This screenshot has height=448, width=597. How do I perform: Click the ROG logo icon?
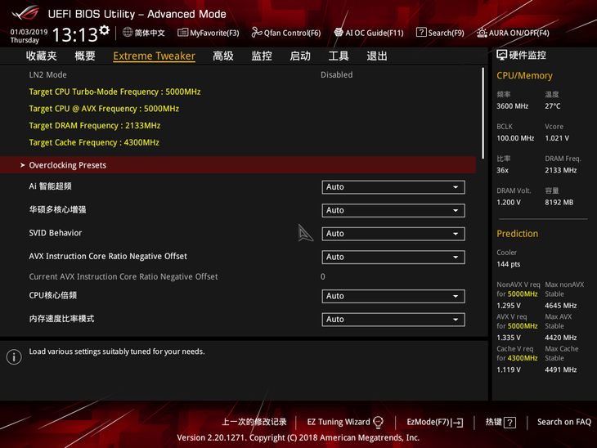tap(25, 12)
